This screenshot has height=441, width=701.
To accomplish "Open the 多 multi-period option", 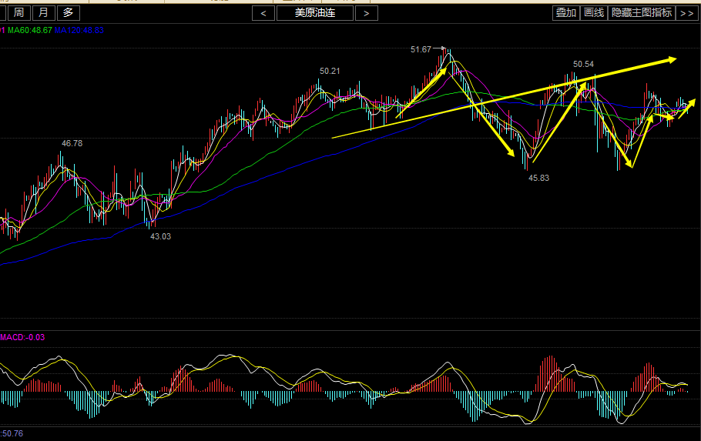I will coord(69,12).
